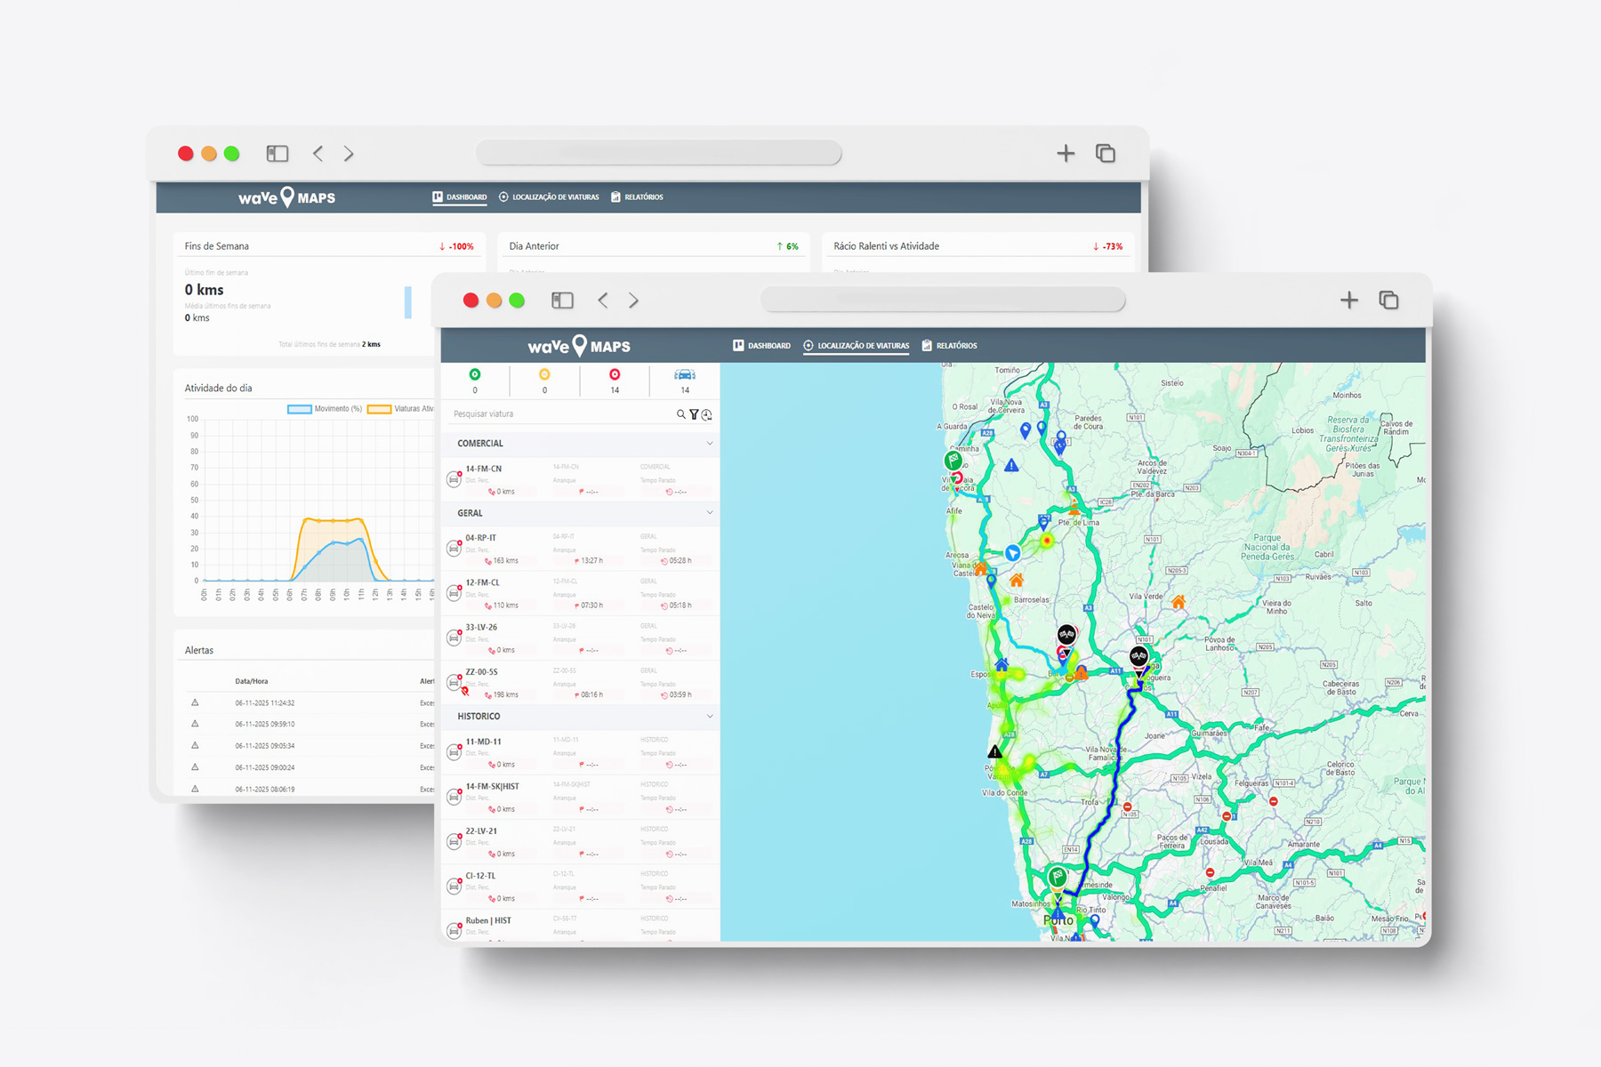Toggle the green moving vehicles status filter
This screenshot has width=1601, height=1067.
tap(475, 375)
